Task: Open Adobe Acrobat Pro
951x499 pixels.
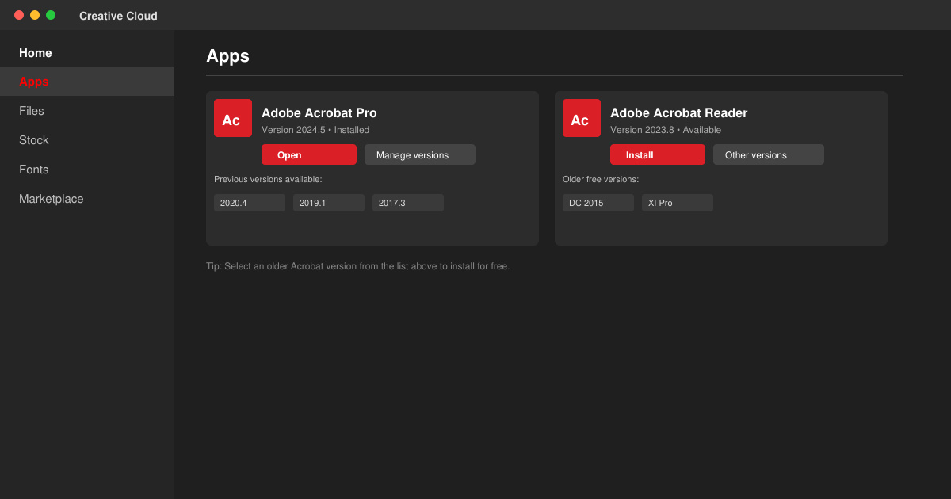Action: point(309,154)
